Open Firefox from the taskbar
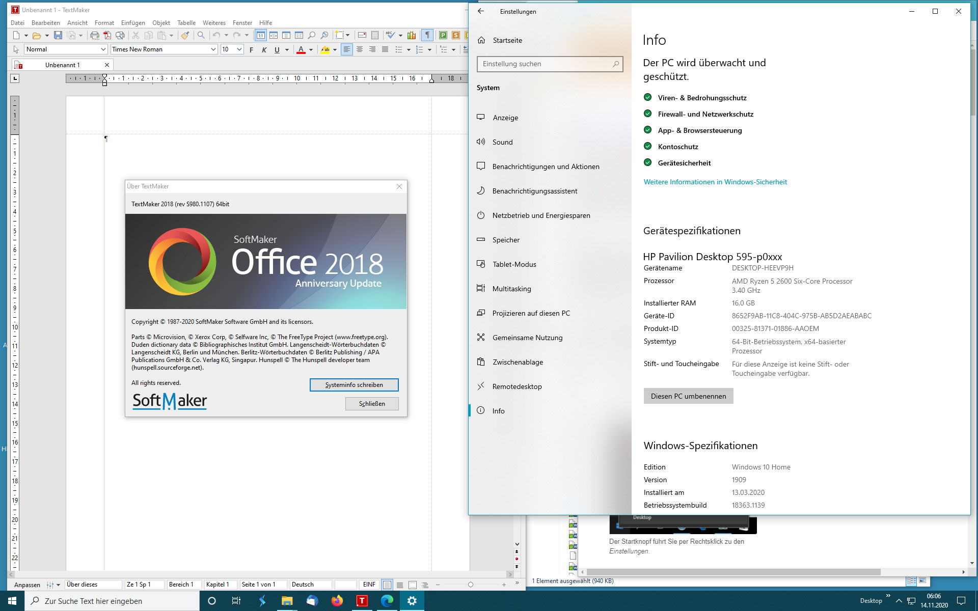This screenshot has width=978, height=611. (337, 601)
